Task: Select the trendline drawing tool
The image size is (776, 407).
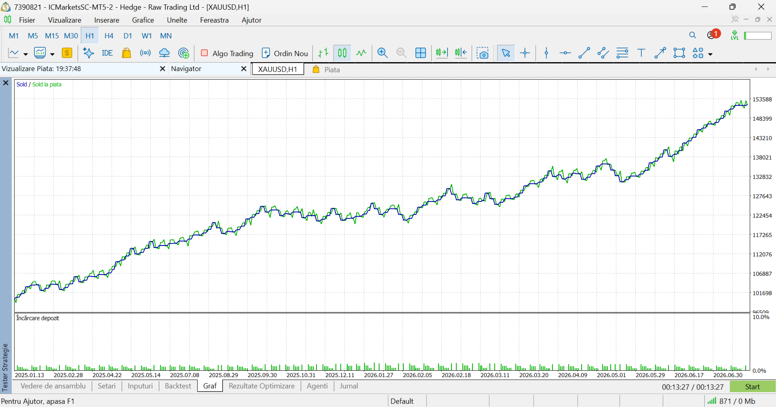Action: point(584,53)
